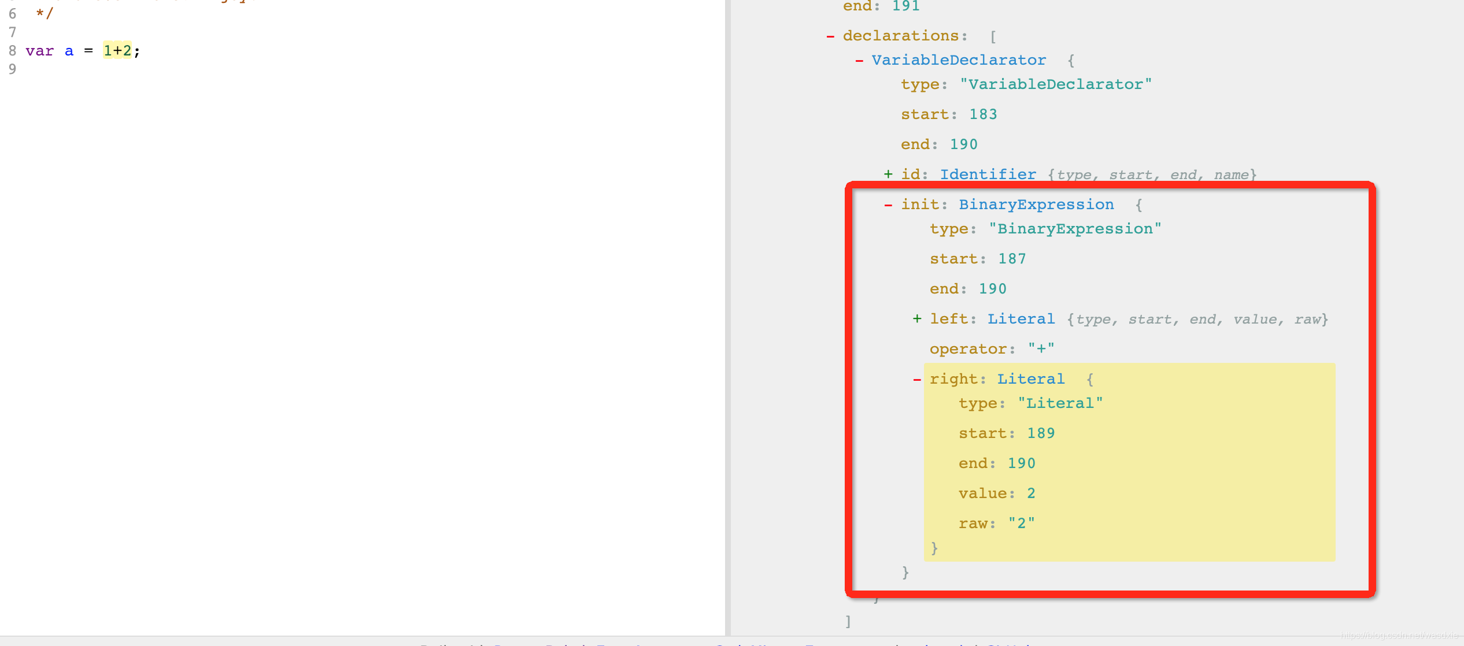
Task: Click the BinaryExpression type label
Action: pyautogui.click(x=1036, y=205)
